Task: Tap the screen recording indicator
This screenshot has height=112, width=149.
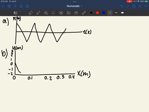Action: click(129, 1)
